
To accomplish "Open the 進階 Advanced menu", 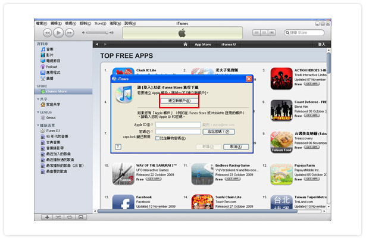I will [x=115, y=23].
